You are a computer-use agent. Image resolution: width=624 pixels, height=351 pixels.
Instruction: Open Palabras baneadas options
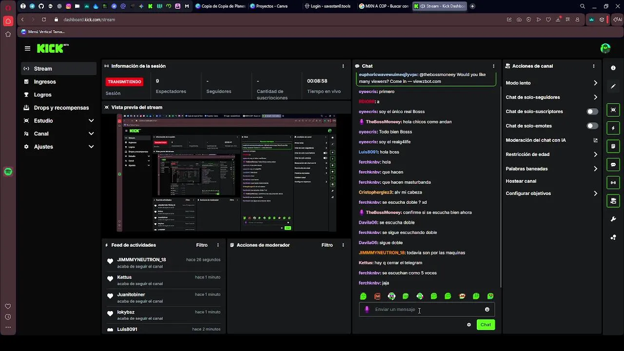[551, 169]
